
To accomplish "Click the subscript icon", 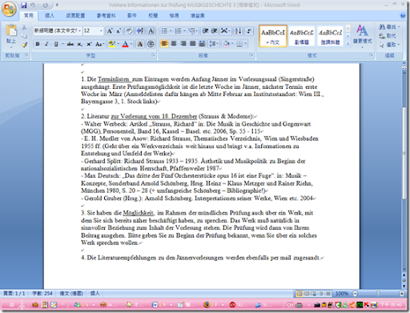I will 80,44.
